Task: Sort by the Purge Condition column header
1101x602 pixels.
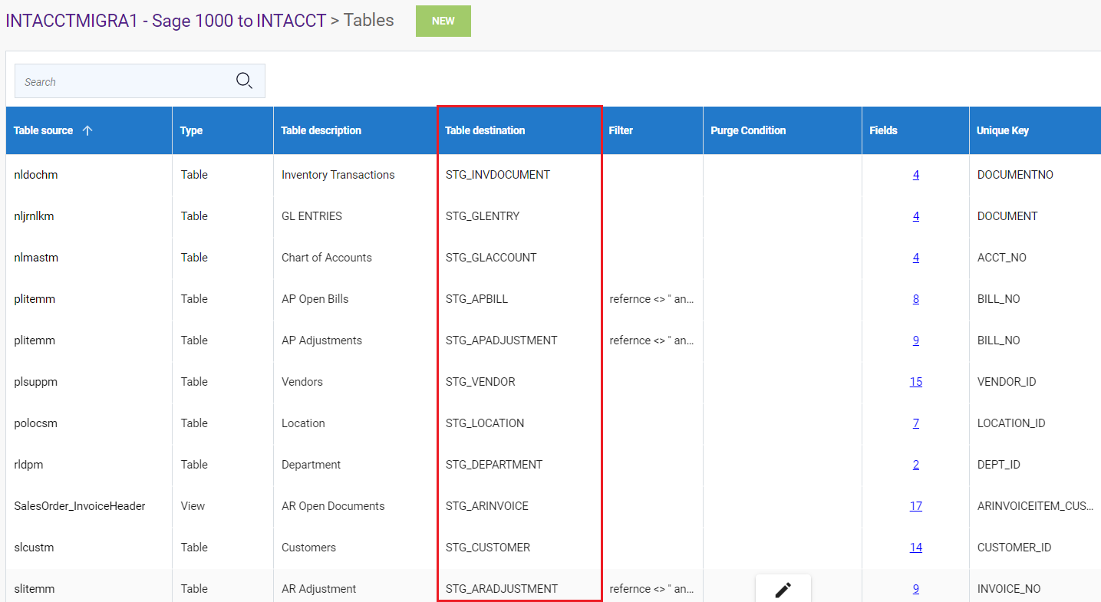Action: click(748, 130)
